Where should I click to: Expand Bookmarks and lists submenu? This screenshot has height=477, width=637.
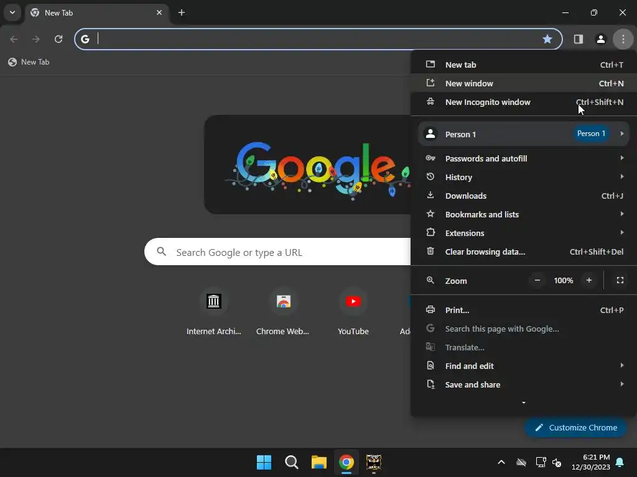coord(524,214)
